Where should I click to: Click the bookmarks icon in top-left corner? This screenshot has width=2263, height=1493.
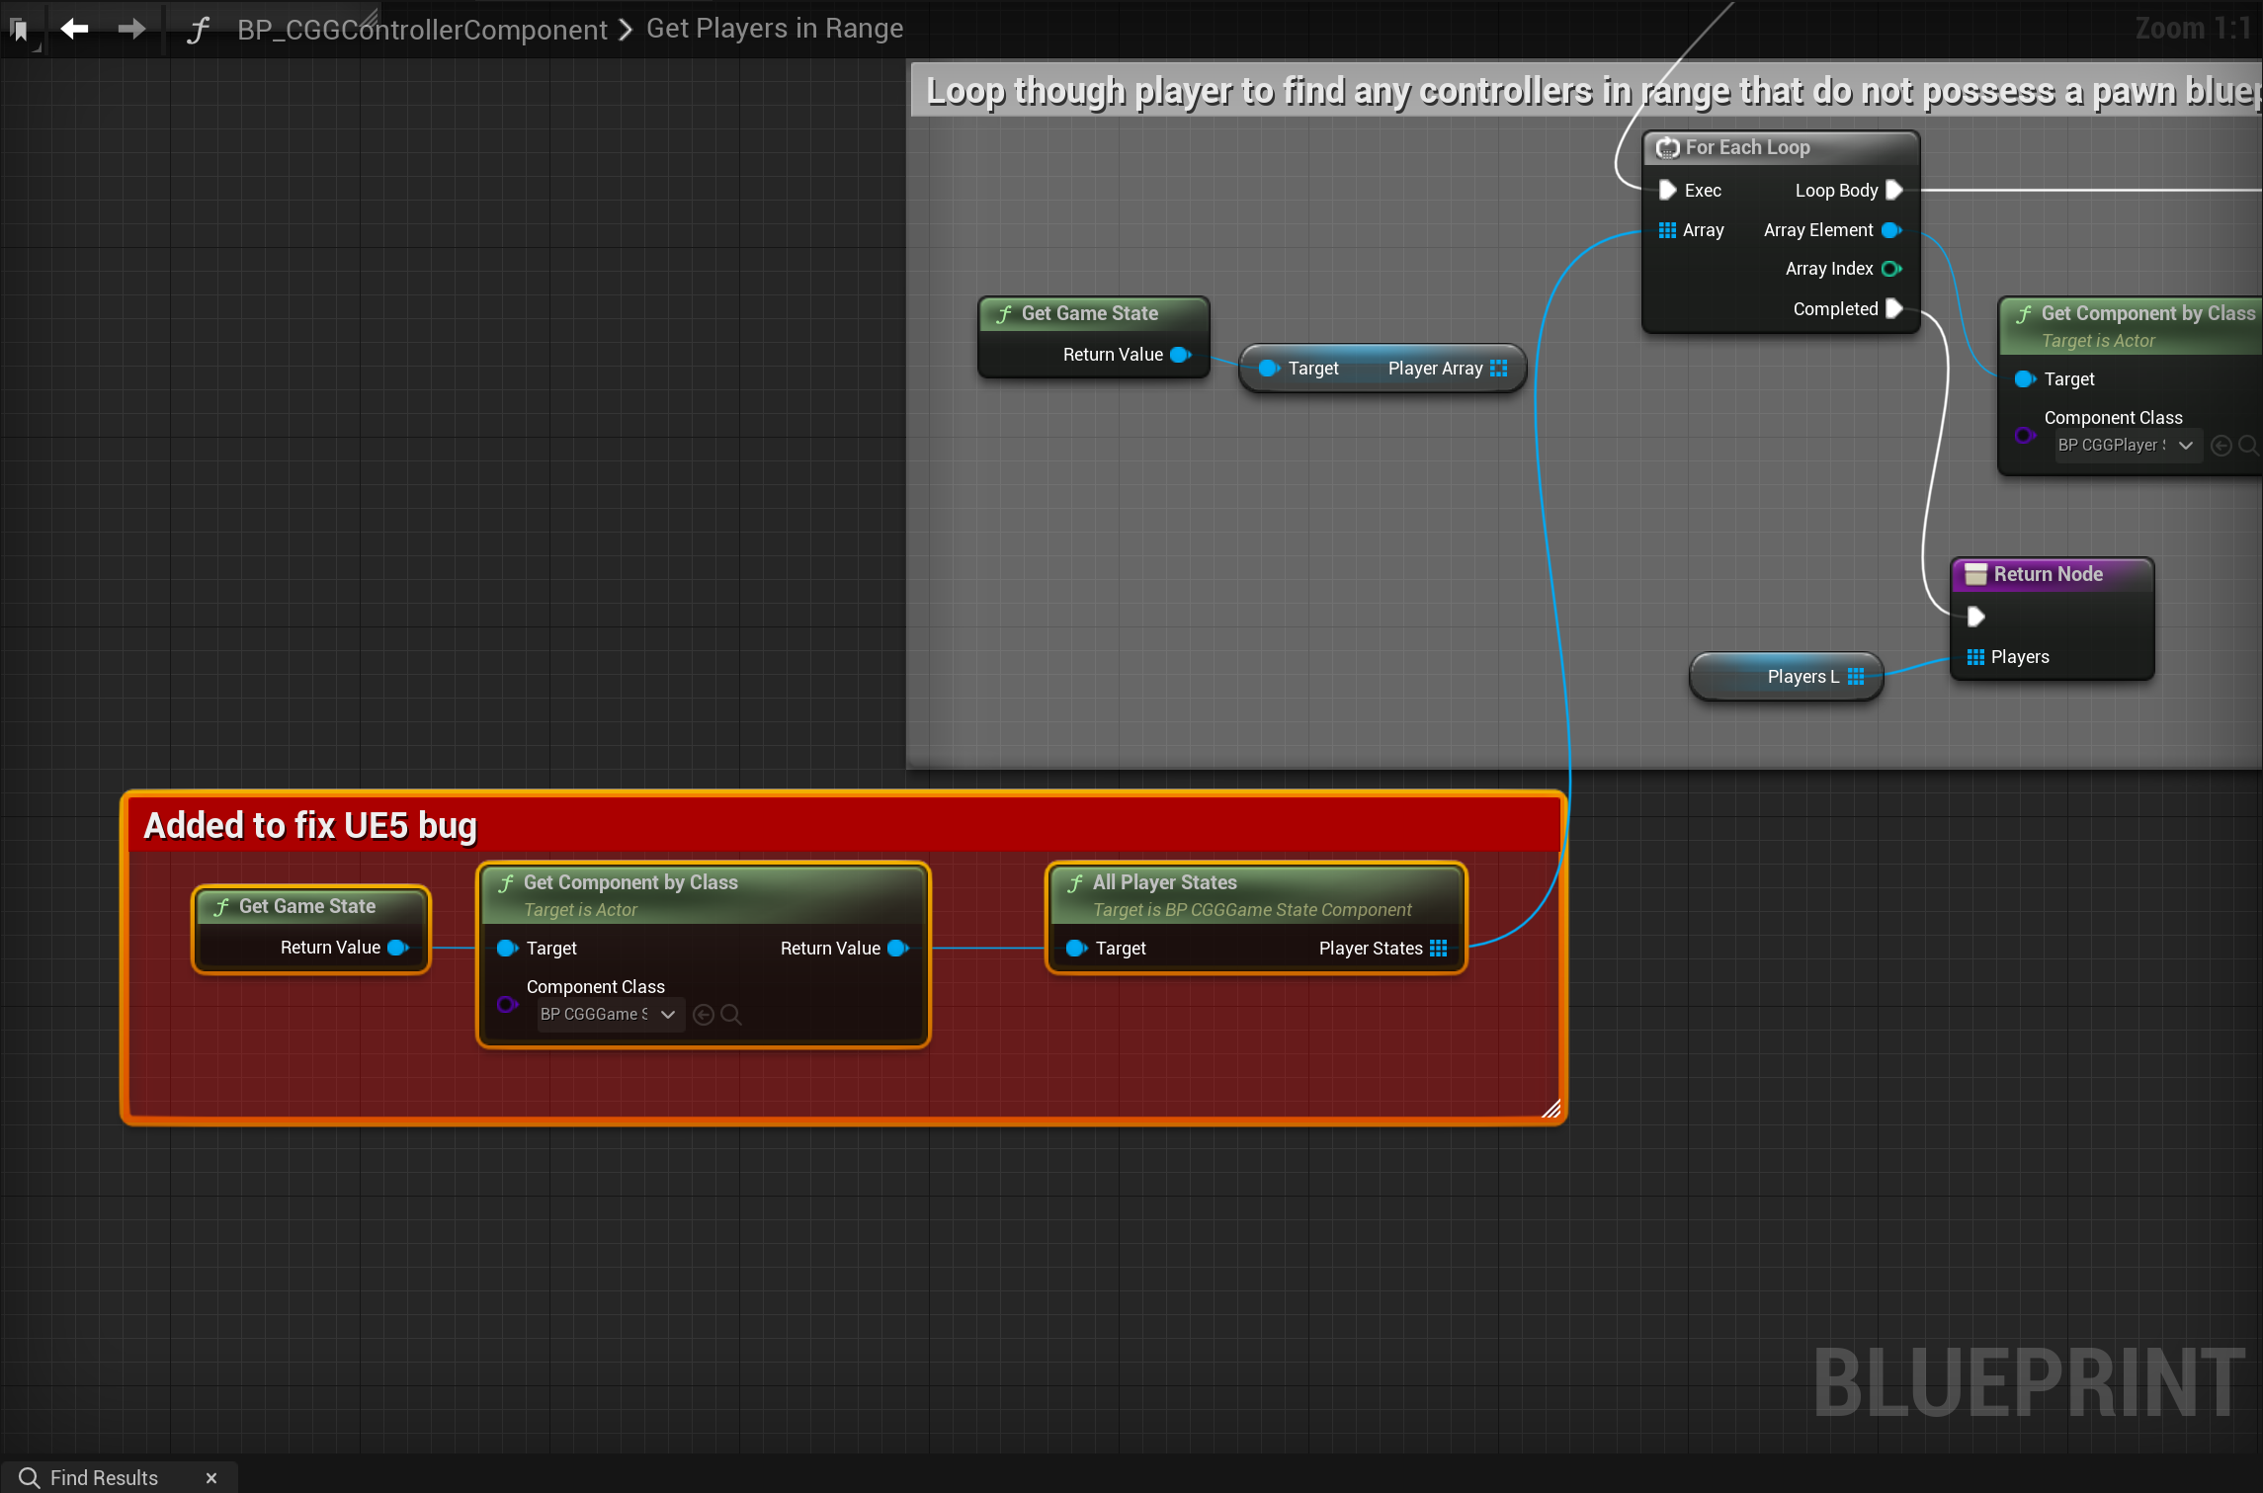(20, 30)
